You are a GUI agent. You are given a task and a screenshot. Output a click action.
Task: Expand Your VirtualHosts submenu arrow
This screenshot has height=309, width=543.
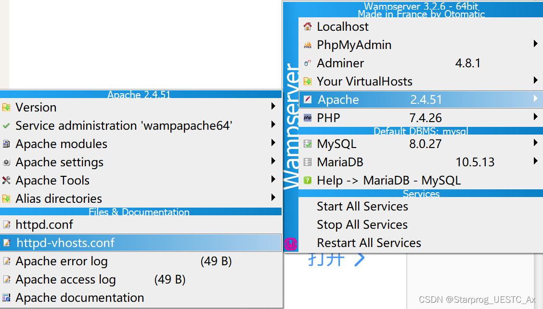click(535, 80)
